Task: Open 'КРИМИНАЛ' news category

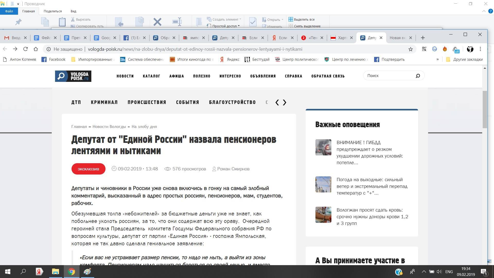Action: click(x=104, y=102)
